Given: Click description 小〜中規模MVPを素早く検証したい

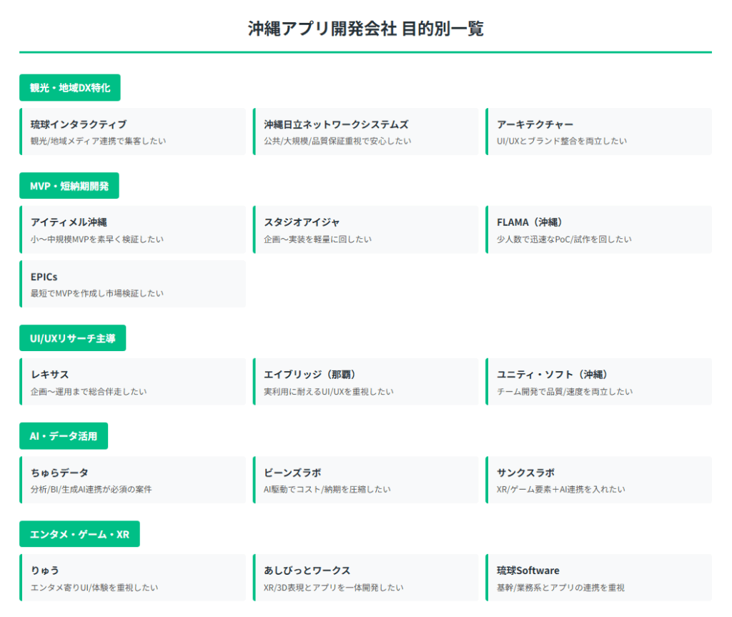Looking at the screenshot, I should (x=97, y=239).
